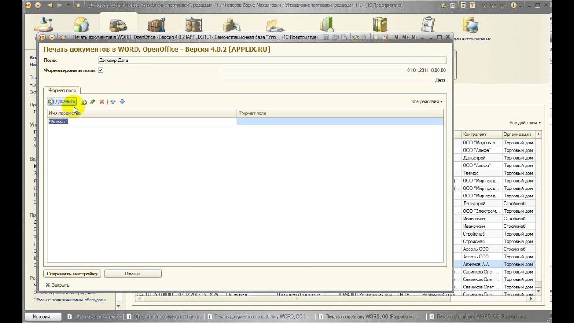Click the empty Формат поля cell of Формат1 row

tap(340, 122)
